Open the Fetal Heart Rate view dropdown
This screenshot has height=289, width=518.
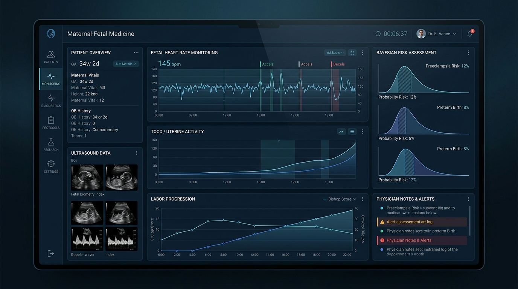[335, 53]
